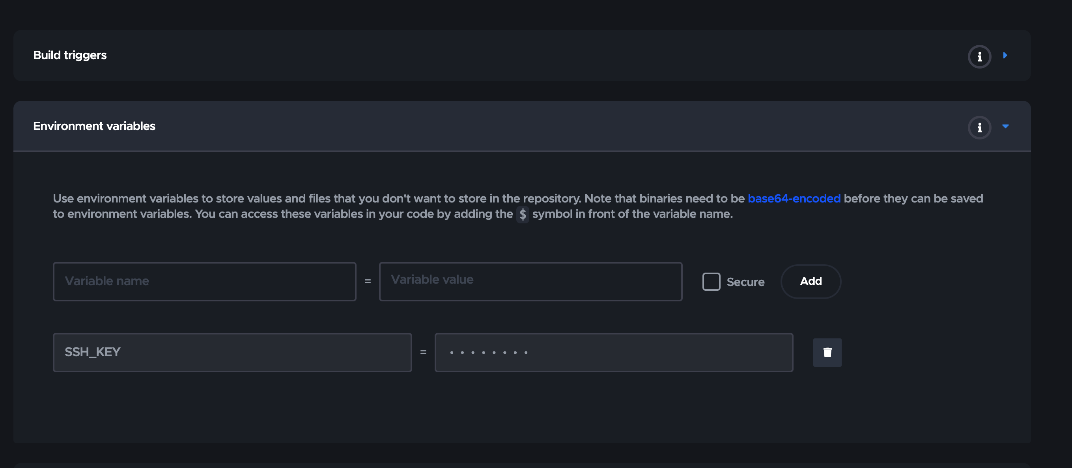Screen dimensions: 1072x468
Task: Focus the Variable name input field
Action: pos(204,281)
